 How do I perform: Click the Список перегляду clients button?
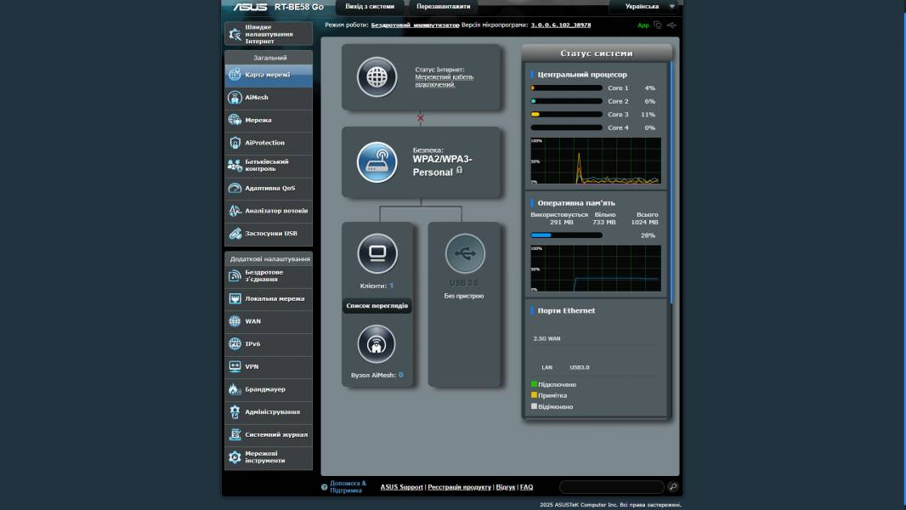coord(377,303)
